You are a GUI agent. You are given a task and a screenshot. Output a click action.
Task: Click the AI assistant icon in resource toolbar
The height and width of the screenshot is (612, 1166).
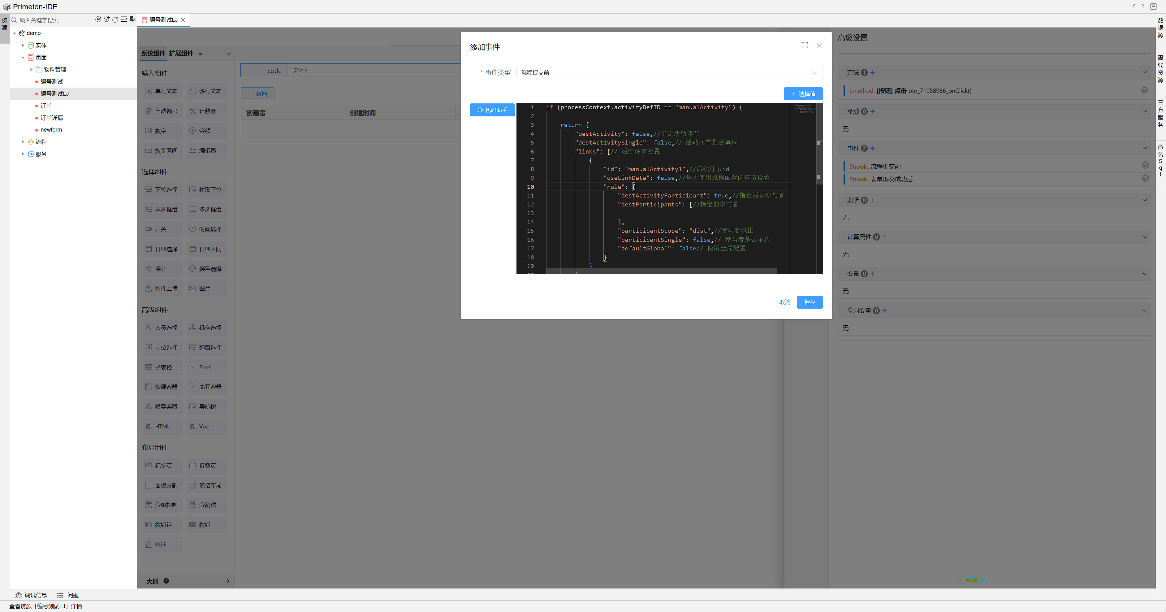(x=98, y=20)
